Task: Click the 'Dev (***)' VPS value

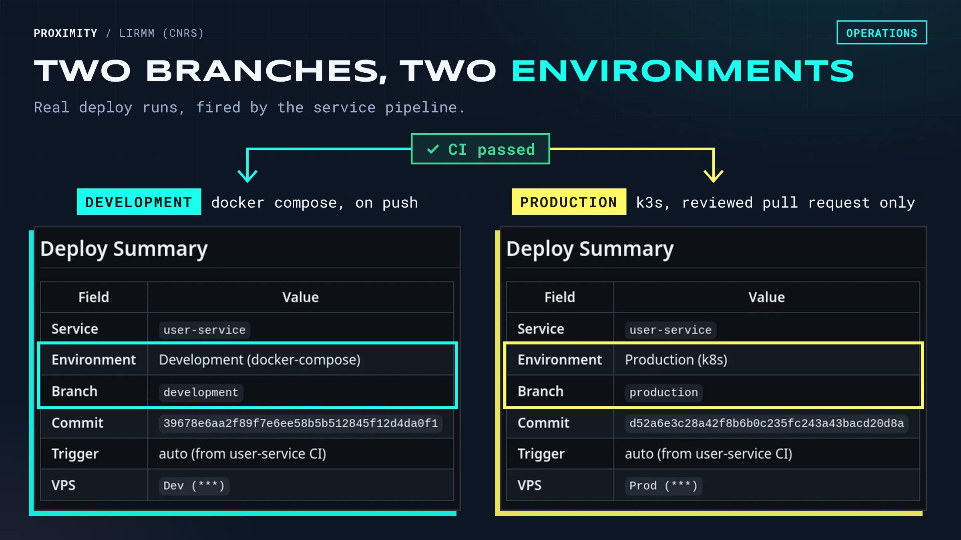Action: click(x=194, y=486)
